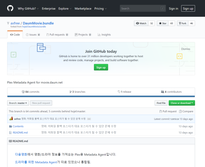
Task: Open axfree author link in commit row
Action: click(x=17, y=119)
